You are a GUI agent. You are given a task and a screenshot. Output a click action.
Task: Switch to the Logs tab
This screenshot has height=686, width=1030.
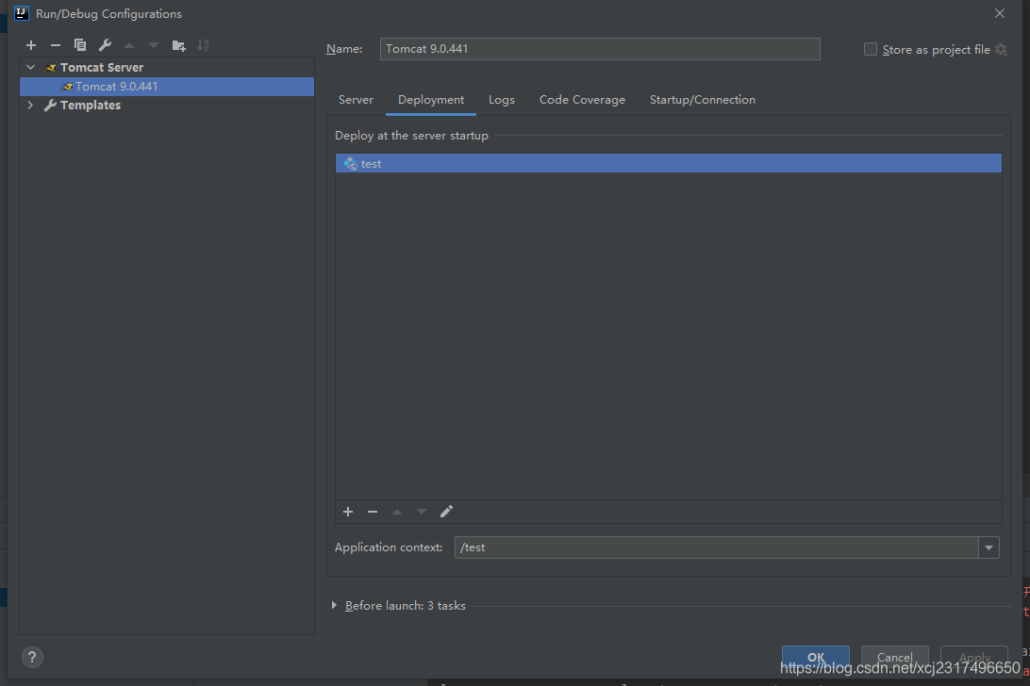(502, 100)
